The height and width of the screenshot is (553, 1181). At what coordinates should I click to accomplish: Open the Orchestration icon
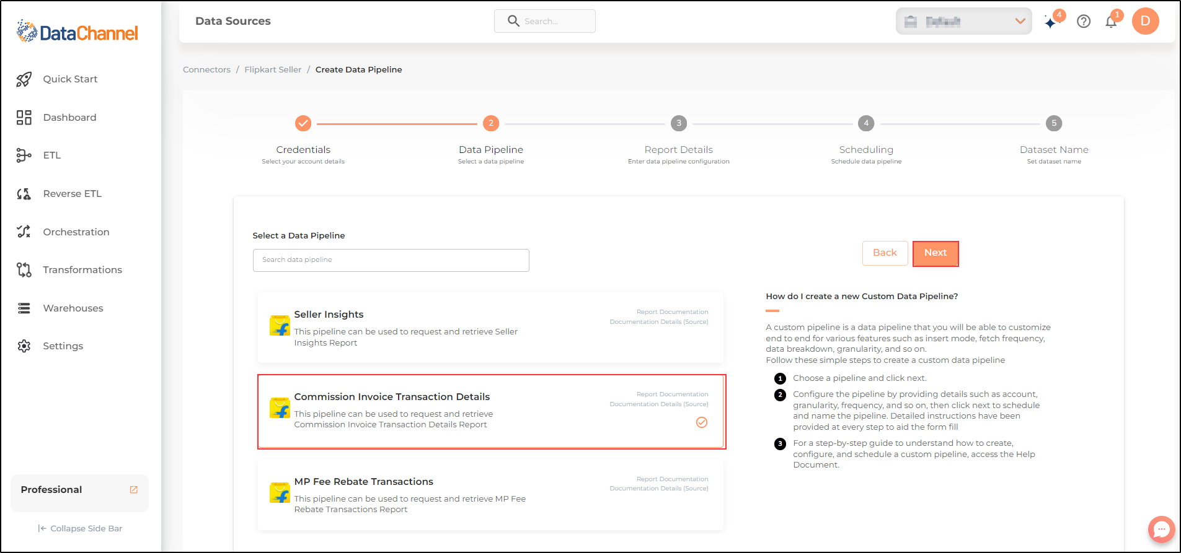(24, 232)
